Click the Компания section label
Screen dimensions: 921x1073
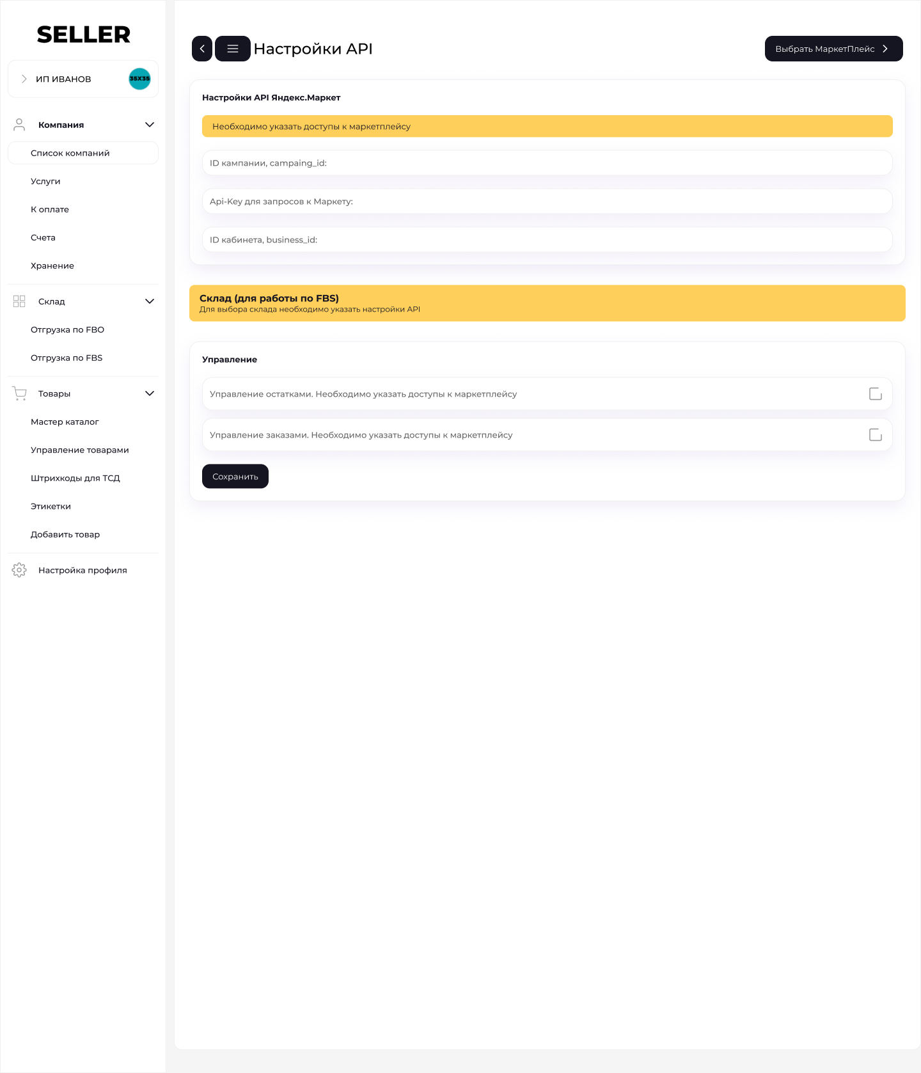[x=61, y=125]
